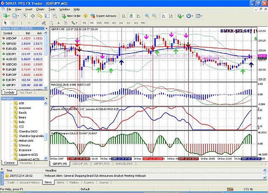Switch to the USDCHF,M1 chart tab
Screen dimensions: 268x193
coord(80,164)
